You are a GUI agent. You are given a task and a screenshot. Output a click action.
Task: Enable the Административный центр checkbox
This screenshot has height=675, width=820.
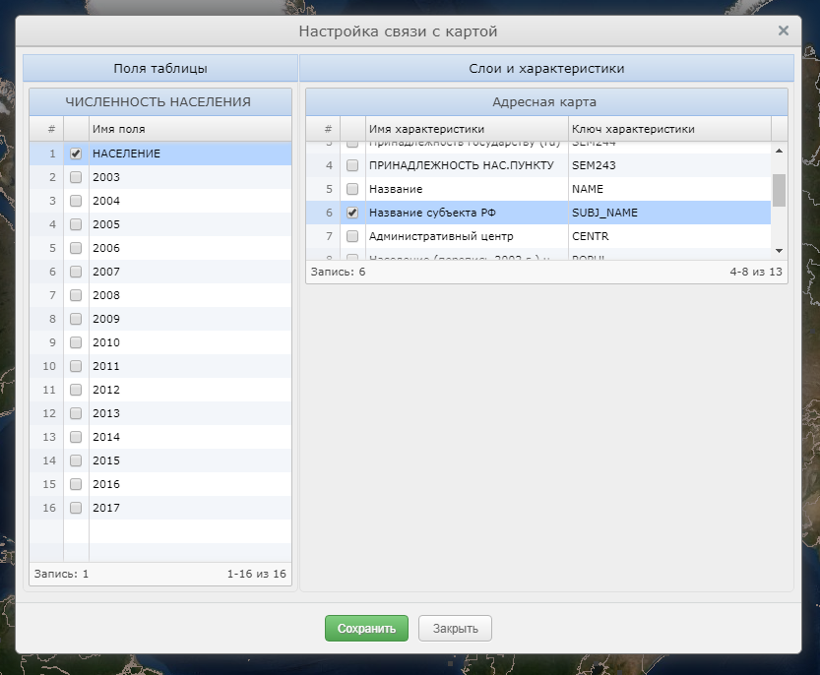352,236
